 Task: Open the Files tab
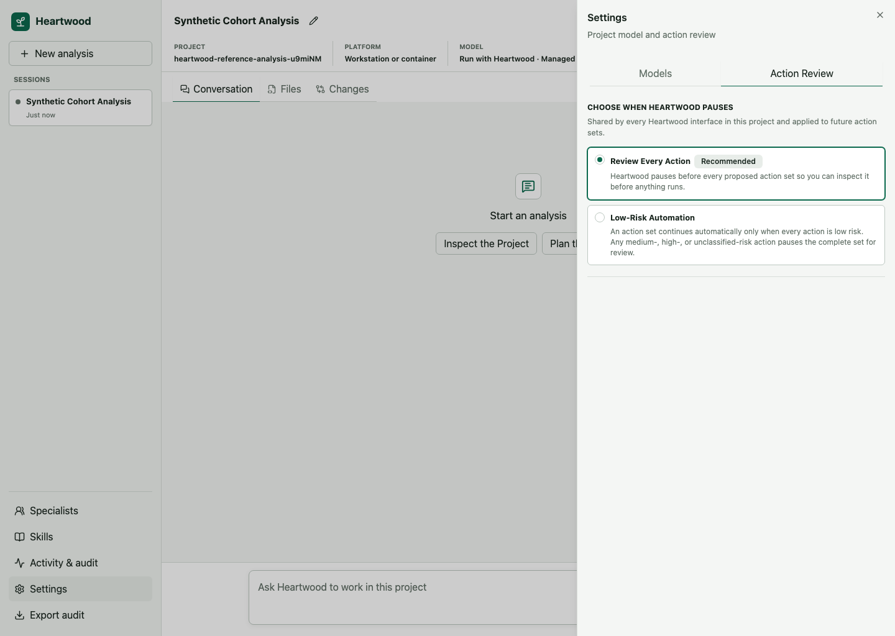pyautogui.click(x=284, y=89)
